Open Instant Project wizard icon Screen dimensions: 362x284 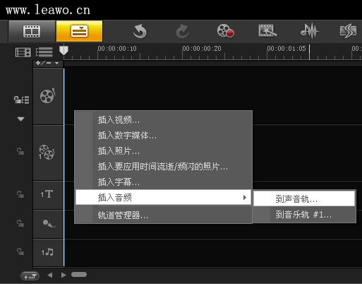pyautogui.click(x=267, y=30)
